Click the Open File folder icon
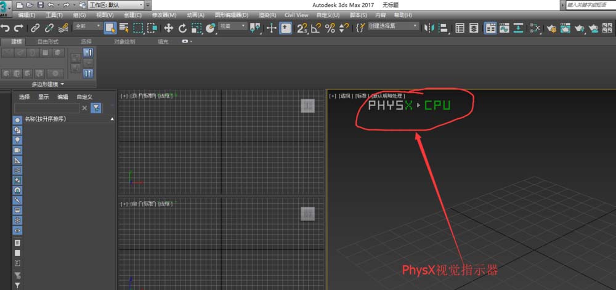 pos(30,5)
